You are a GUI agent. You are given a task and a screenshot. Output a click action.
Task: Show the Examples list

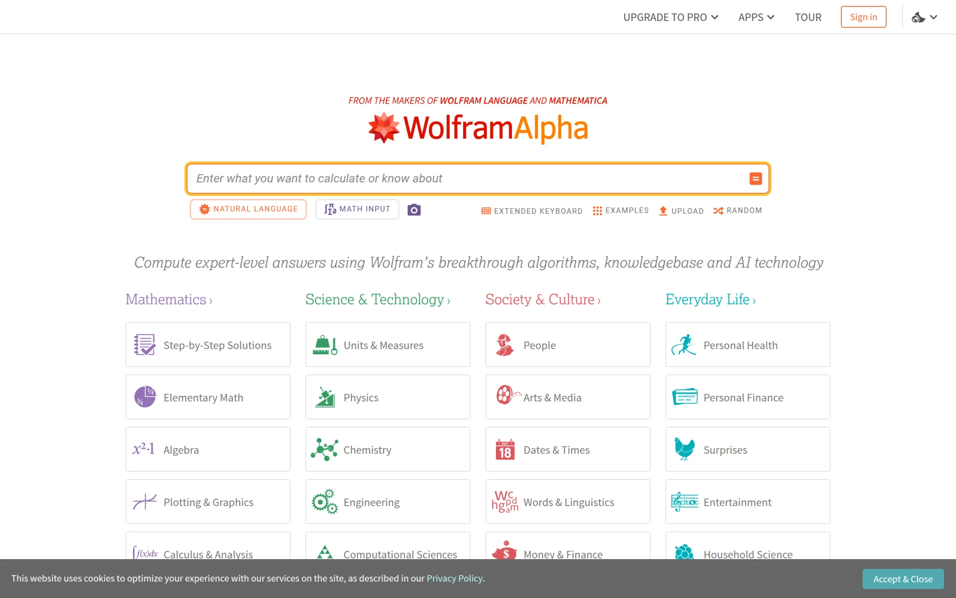point(620,211)
